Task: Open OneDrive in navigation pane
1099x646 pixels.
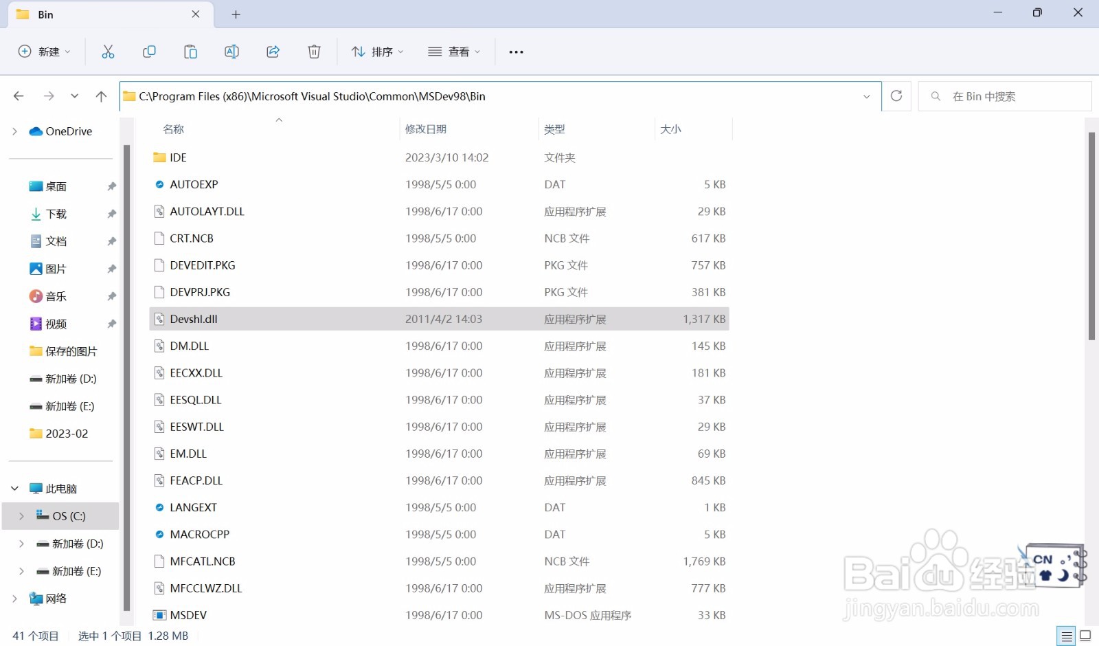Action: click(x=60, y=131)
